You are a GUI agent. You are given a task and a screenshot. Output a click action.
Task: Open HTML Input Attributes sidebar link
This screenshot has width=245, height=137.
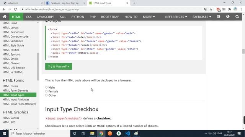[x=16, y=99]
